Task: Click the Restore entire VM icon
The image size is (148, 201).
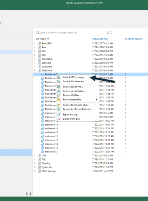Action: pos(59,87)
